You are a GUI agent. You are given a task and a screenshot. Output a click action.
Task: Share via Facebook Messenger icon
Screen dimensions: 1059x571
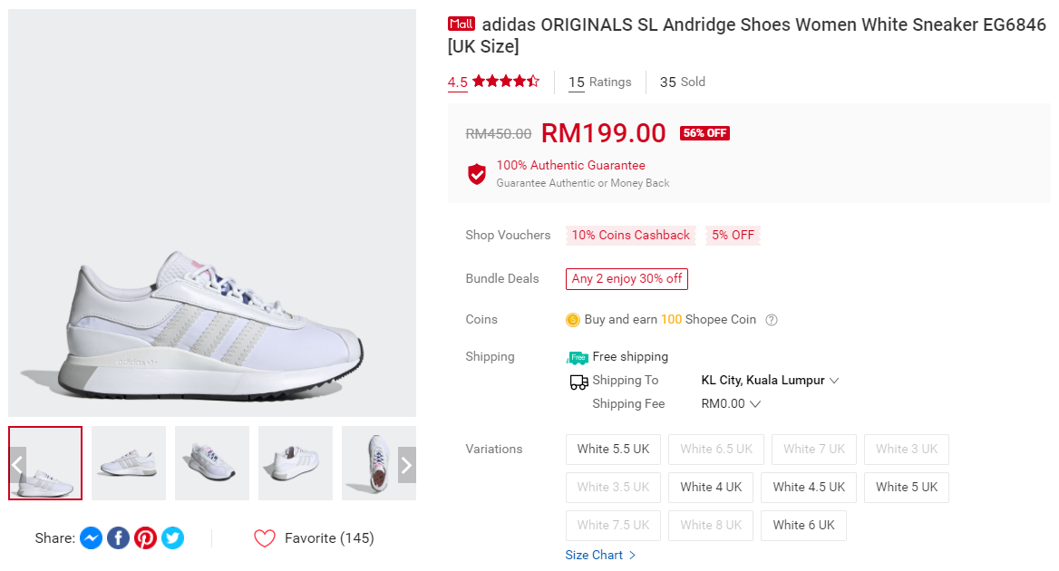tap(91, 538)
